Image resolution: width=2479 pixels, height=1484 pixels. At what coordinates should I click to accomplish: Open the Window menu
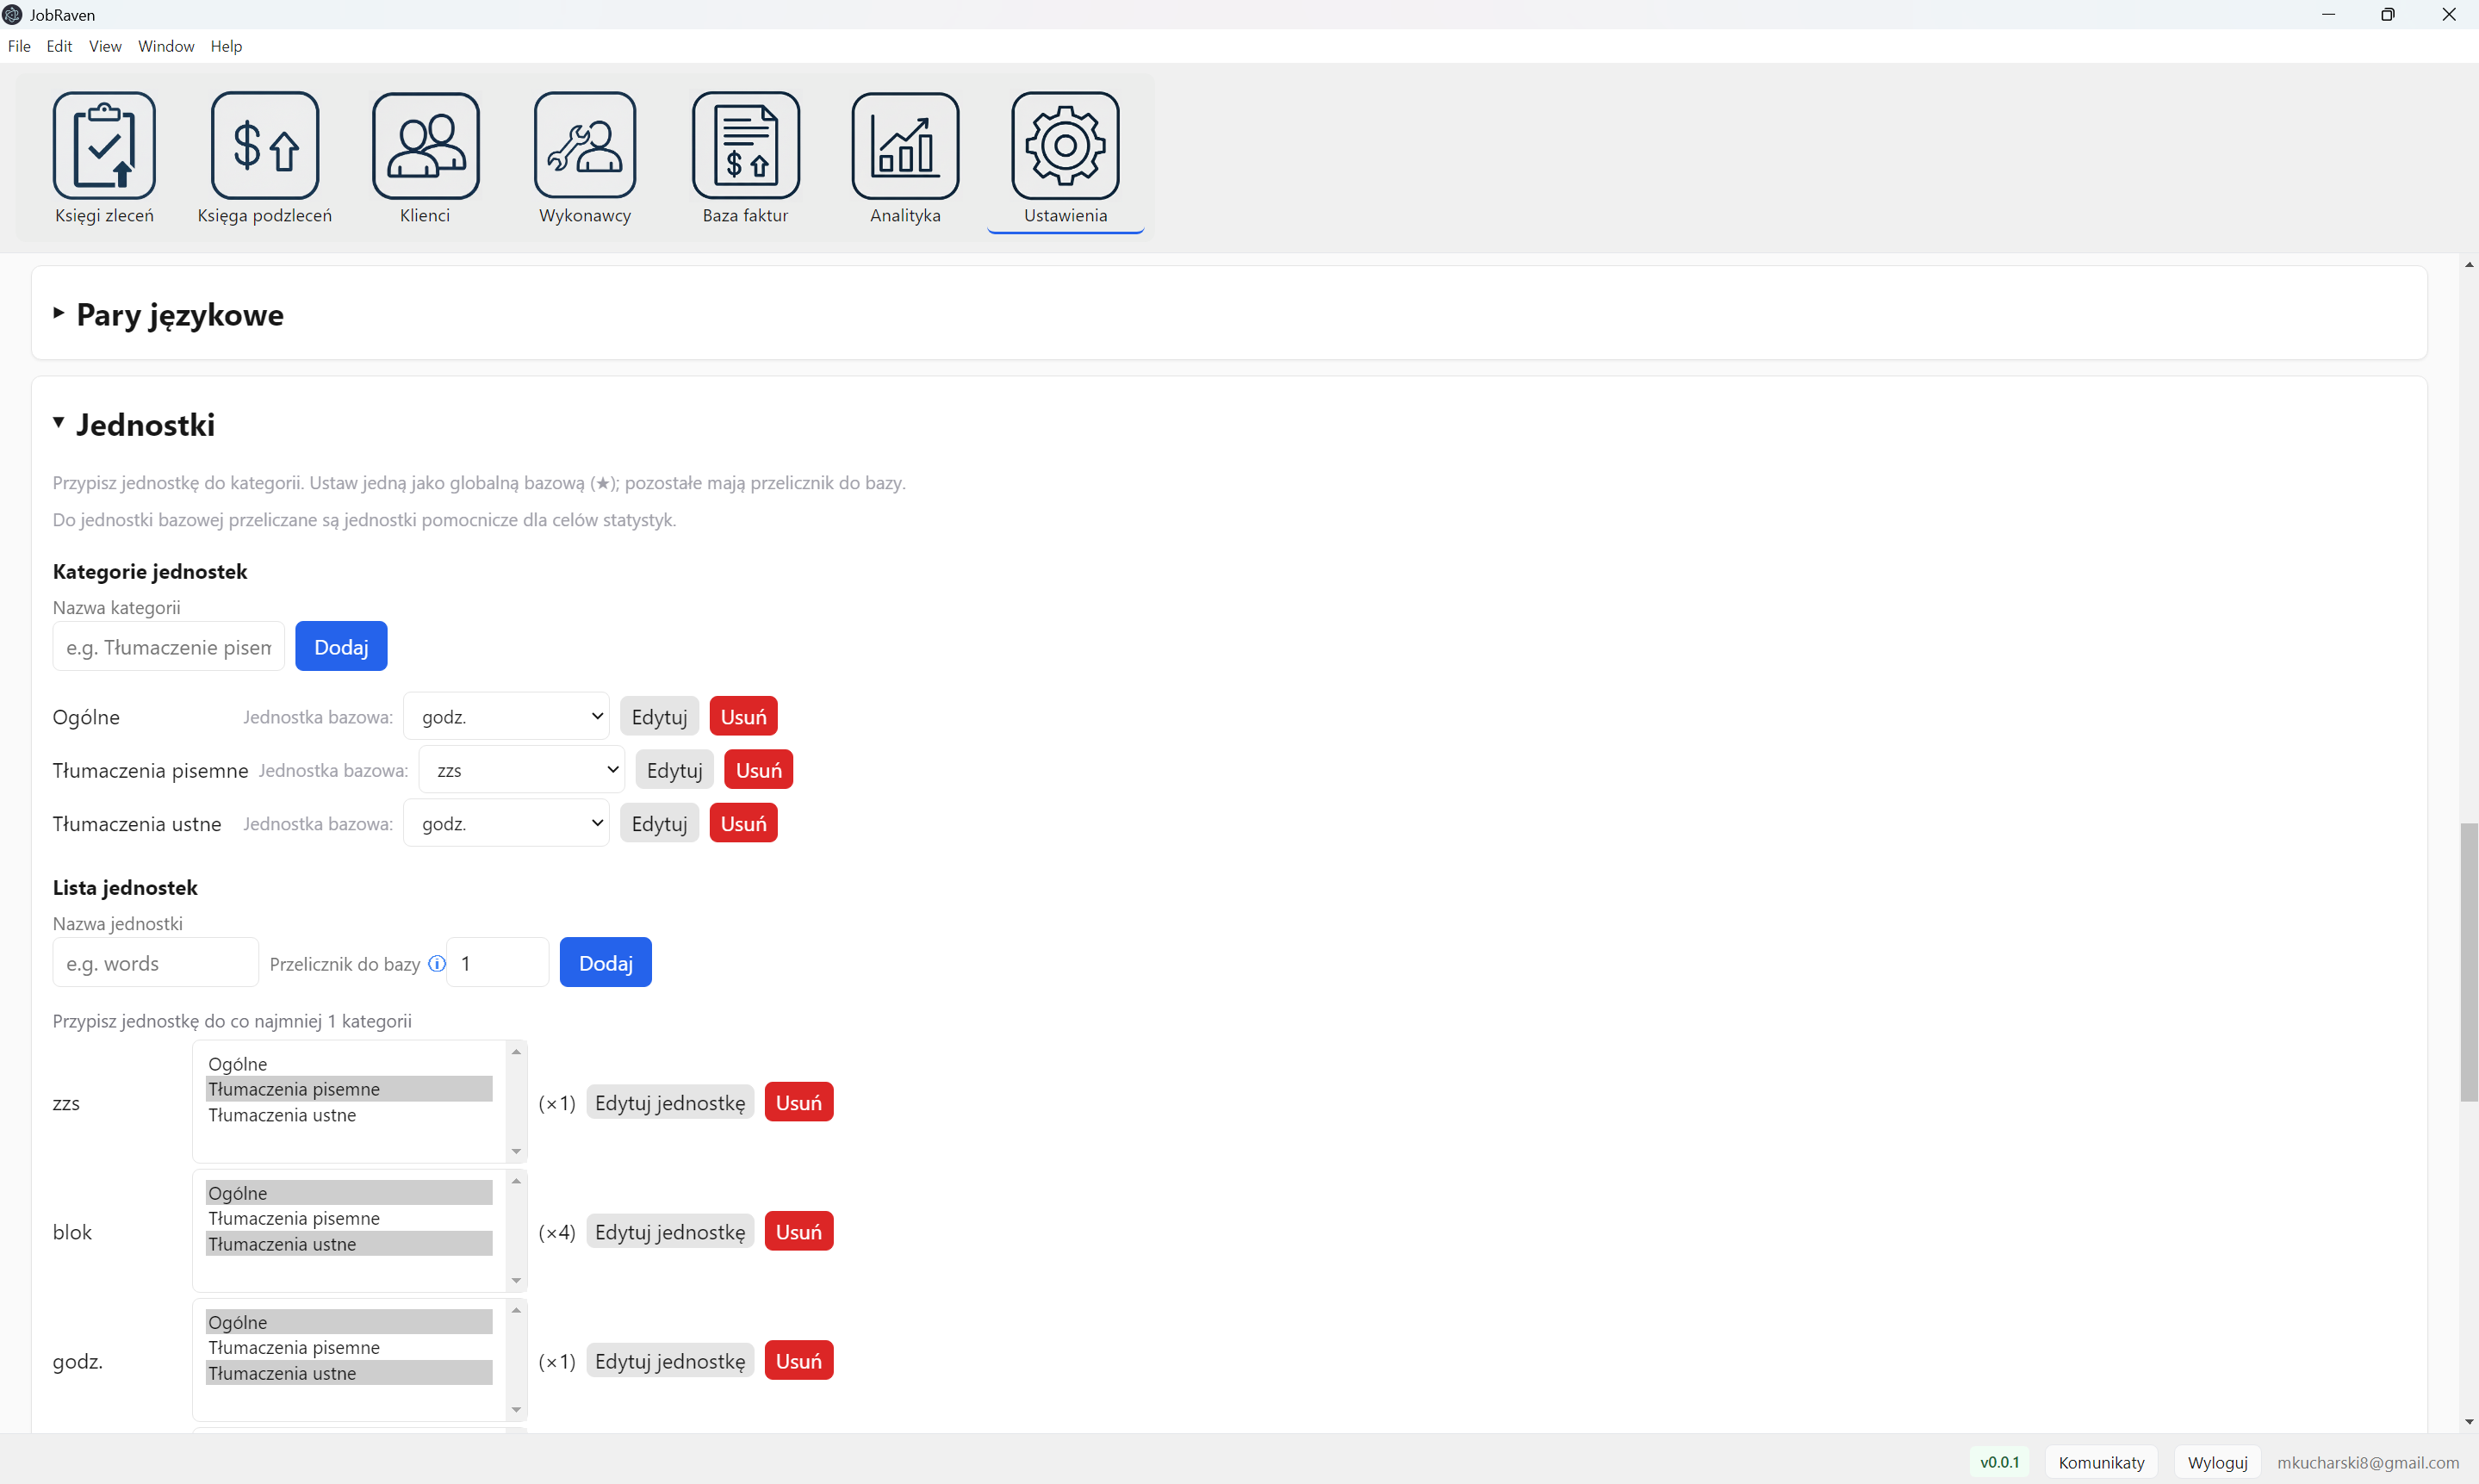coord(166,46)
